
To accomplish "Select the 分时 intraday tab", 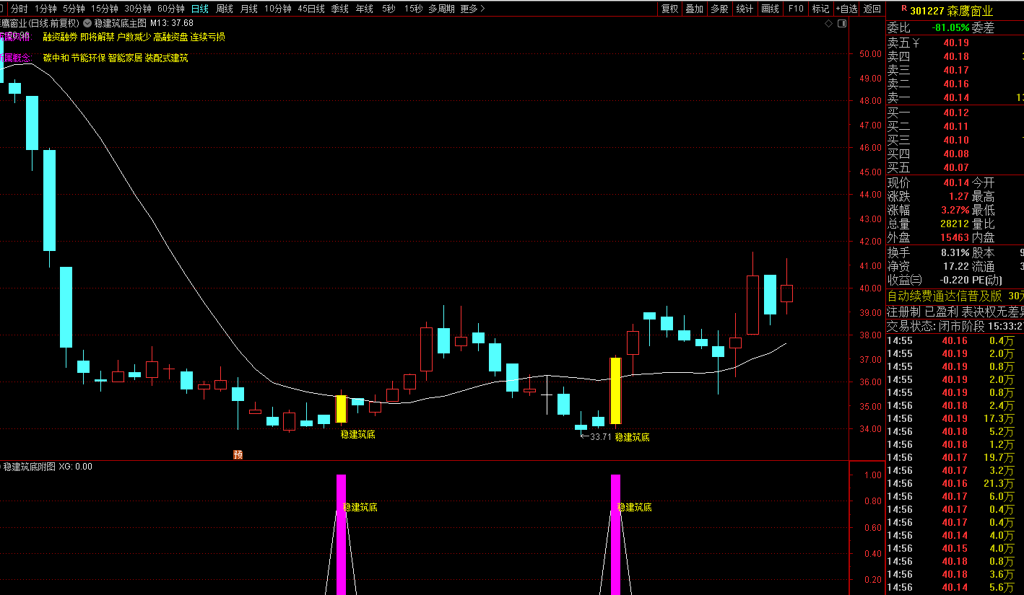I will coord(19,9).
